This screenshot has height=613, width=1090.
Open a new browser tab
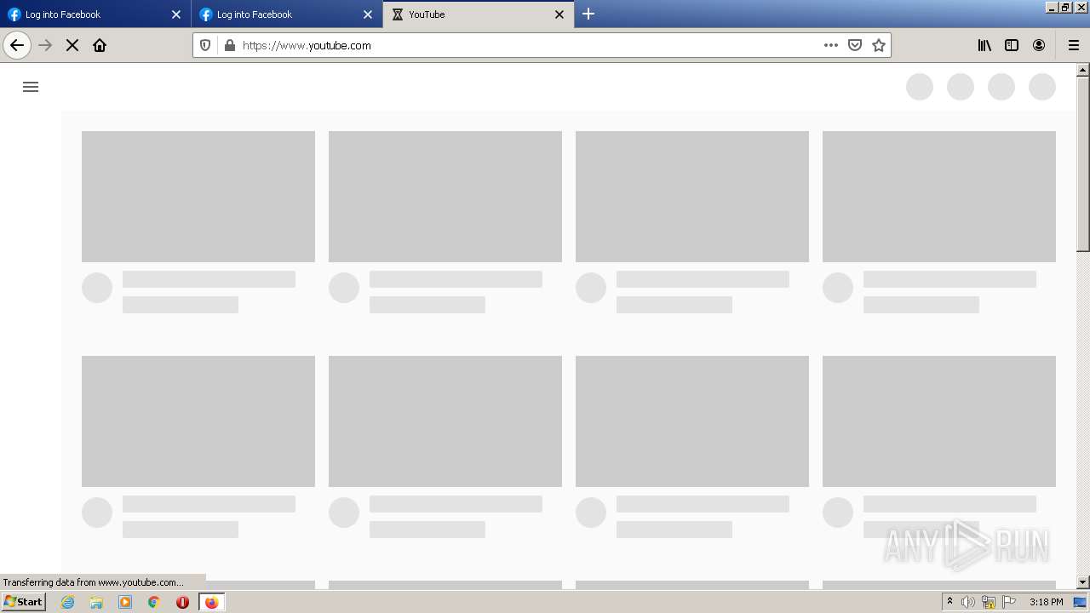[588, 14]
